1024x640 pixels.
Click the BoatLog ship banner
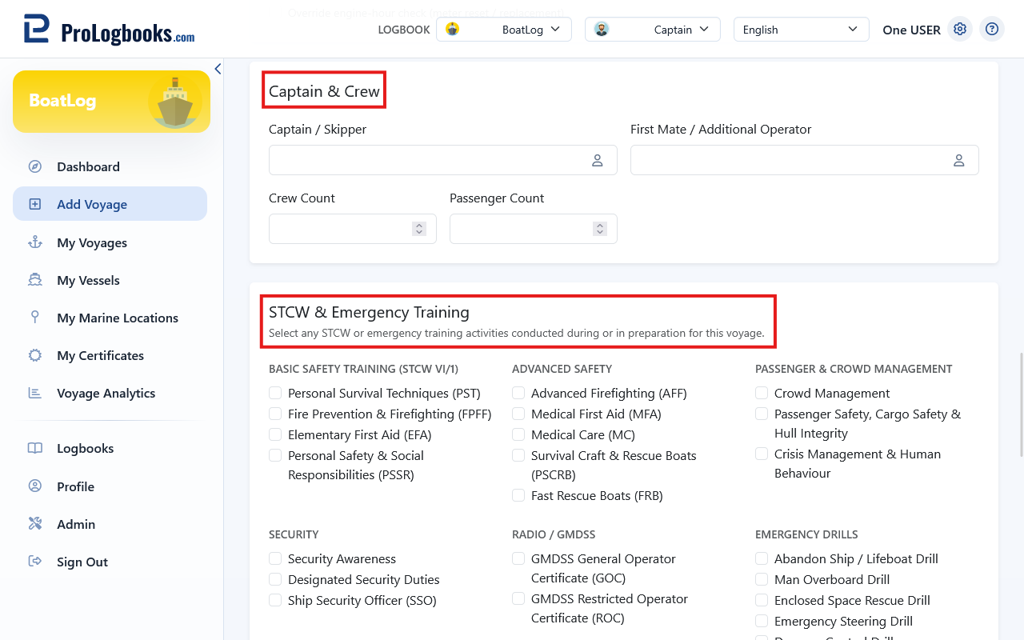coord(111,102)
